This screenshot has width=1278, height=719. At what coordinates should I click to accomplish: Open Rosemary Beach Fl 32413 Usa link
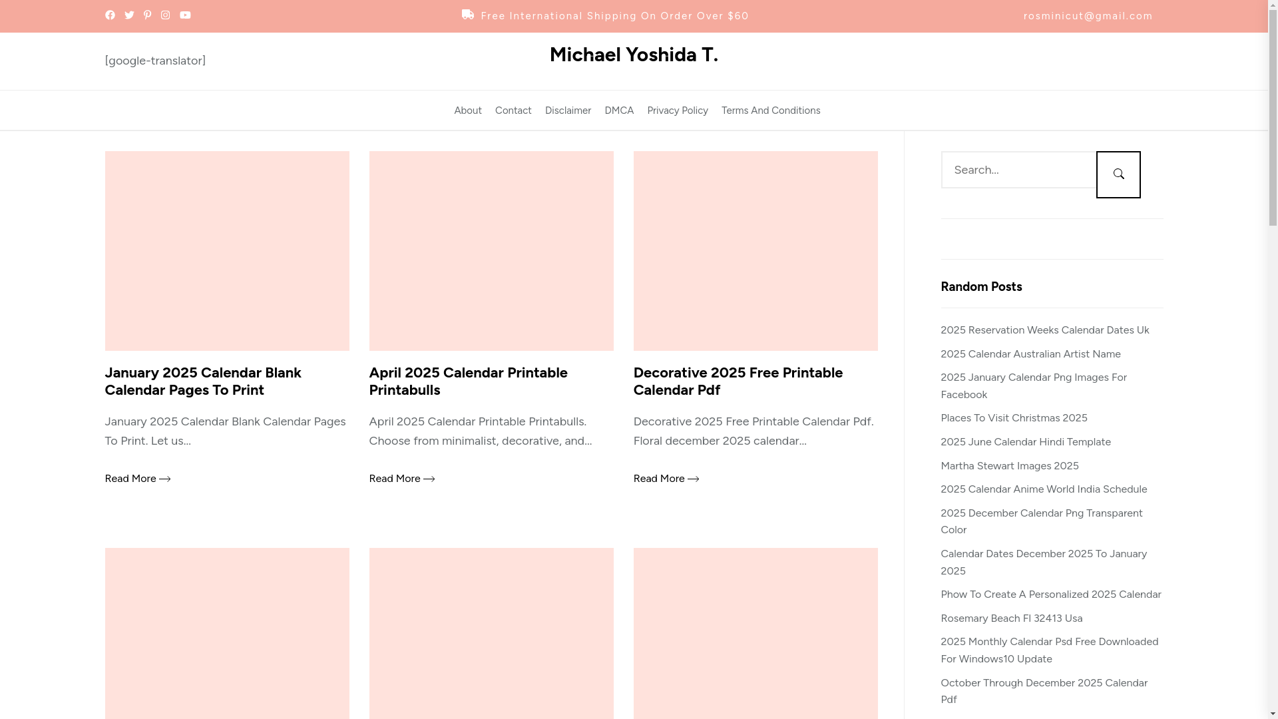coord(1012,618)
